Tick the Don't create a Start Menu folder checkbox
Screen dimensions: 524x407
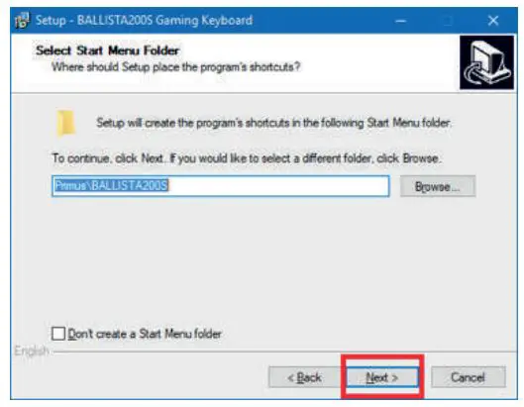[58, 334]
